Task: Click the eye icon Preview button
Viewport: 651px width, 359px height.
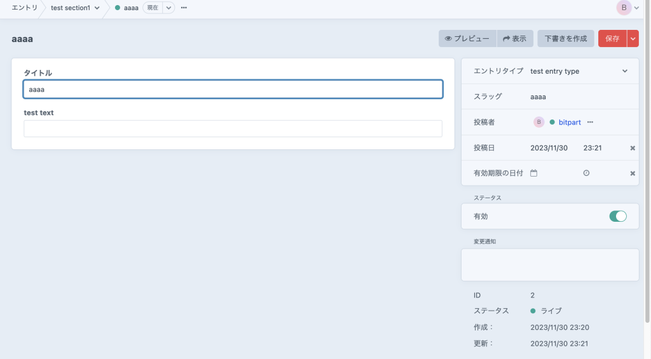Action: [467, 39]
